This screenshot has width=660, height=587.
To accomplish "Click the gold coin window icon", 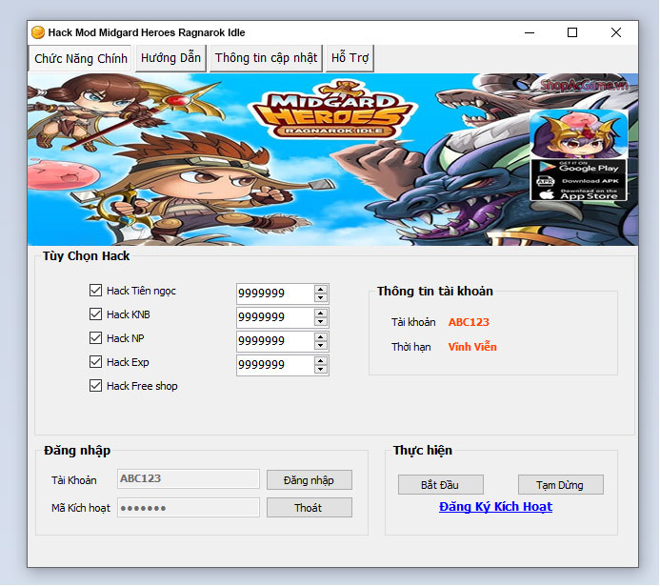I will point(38,32).
